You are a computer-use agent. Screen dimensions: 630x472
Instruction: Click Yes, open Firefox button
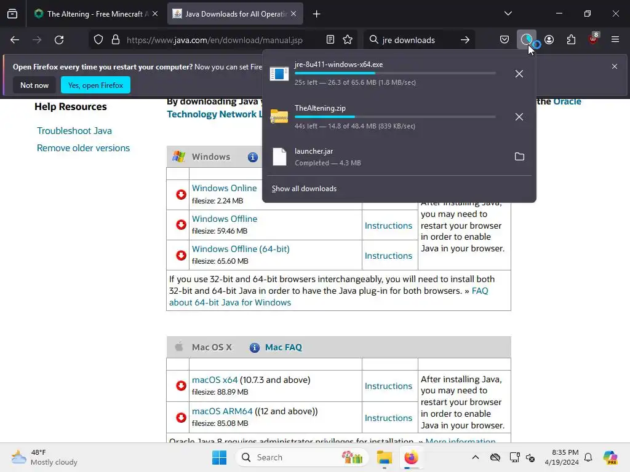(95, 85)
